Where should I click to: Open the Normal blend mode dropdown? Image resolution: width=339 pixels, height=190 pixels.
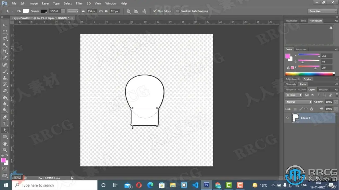pyautogui.click(x=299, y=102)
